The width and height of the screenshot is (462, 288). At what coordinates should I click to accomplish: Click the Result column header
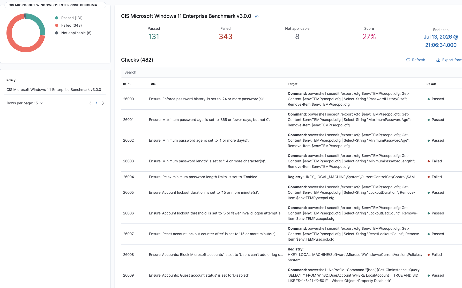(431, 84)
